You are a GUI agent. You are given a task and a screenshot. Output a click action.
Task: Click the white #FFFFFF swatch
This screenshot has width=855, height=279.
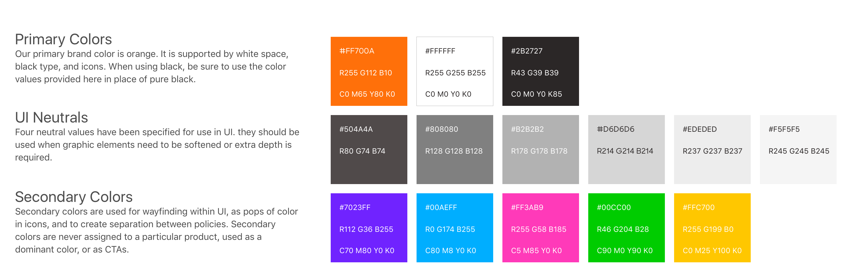[x=455, y=71]
